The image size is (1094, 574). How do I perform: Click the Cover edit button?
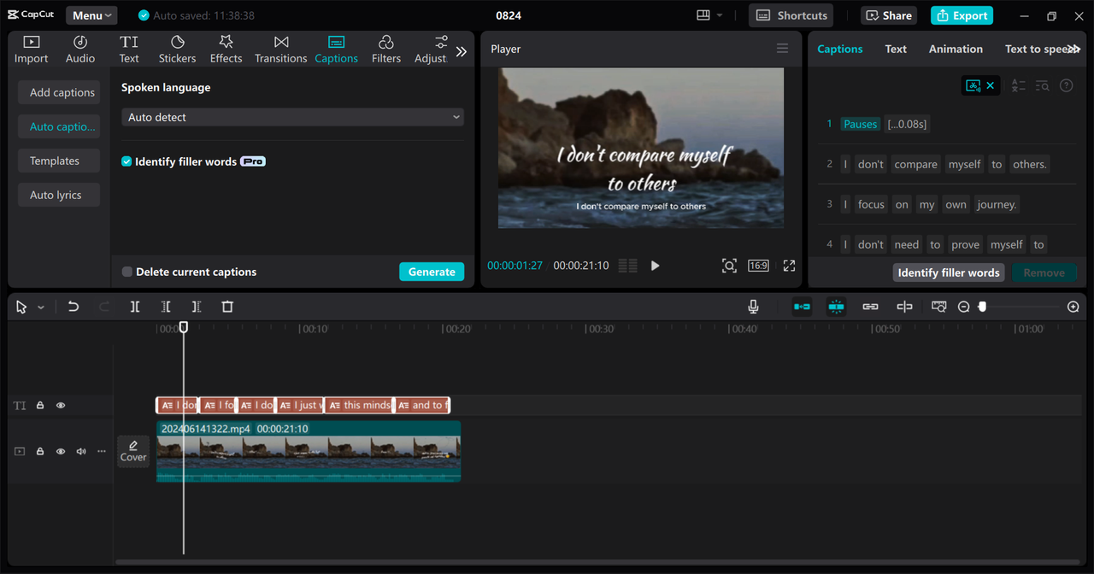(133, 451)
